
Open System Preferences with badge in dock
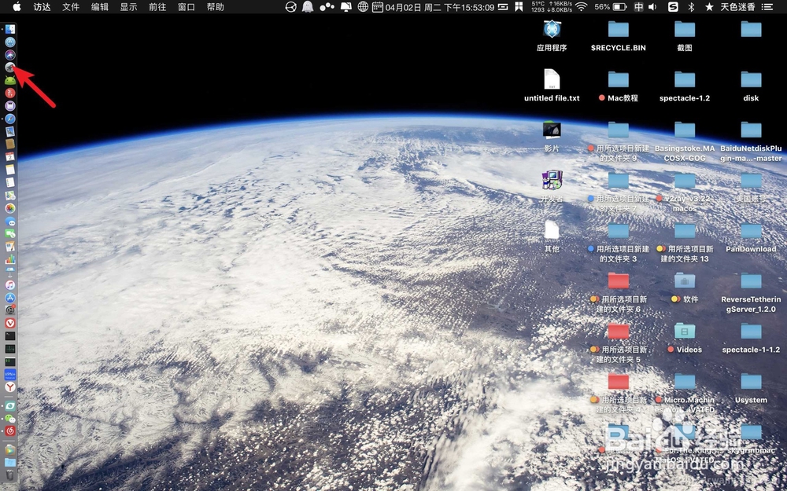tap(10, 310)
